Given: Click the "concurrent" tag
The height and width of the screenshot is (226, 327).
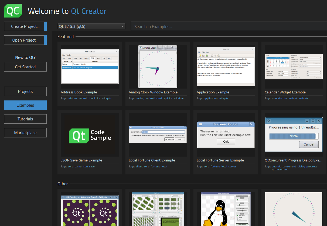Looking at the screenshot, I should [x=289, y=167].
